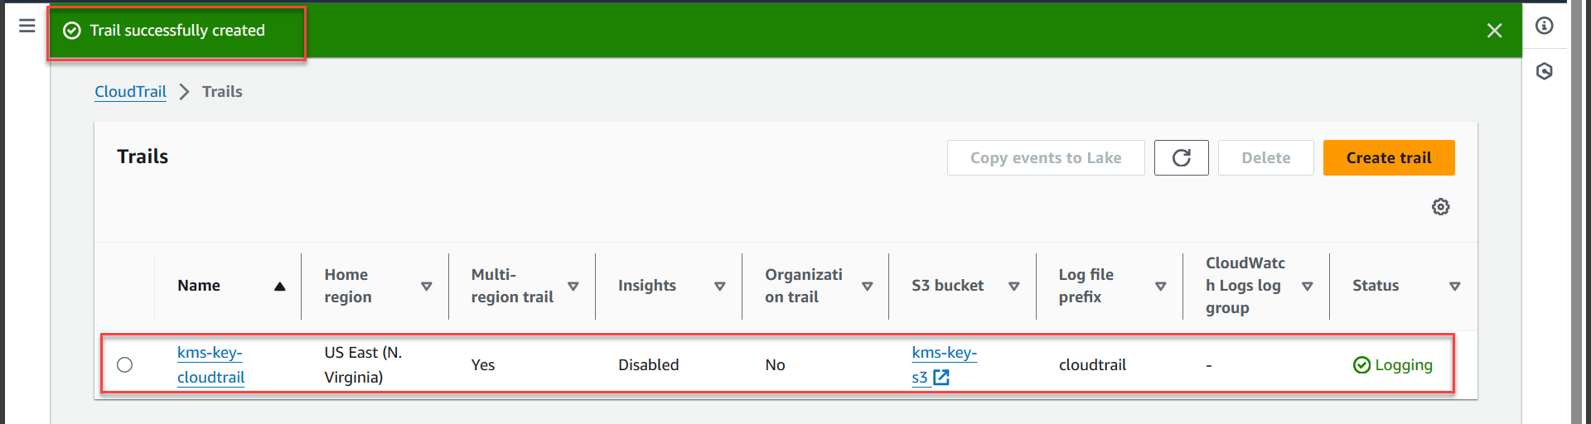The width and height of the screenshot is (1591, 424).
Task: Open table preferences gear icon
Action: 1441,207
